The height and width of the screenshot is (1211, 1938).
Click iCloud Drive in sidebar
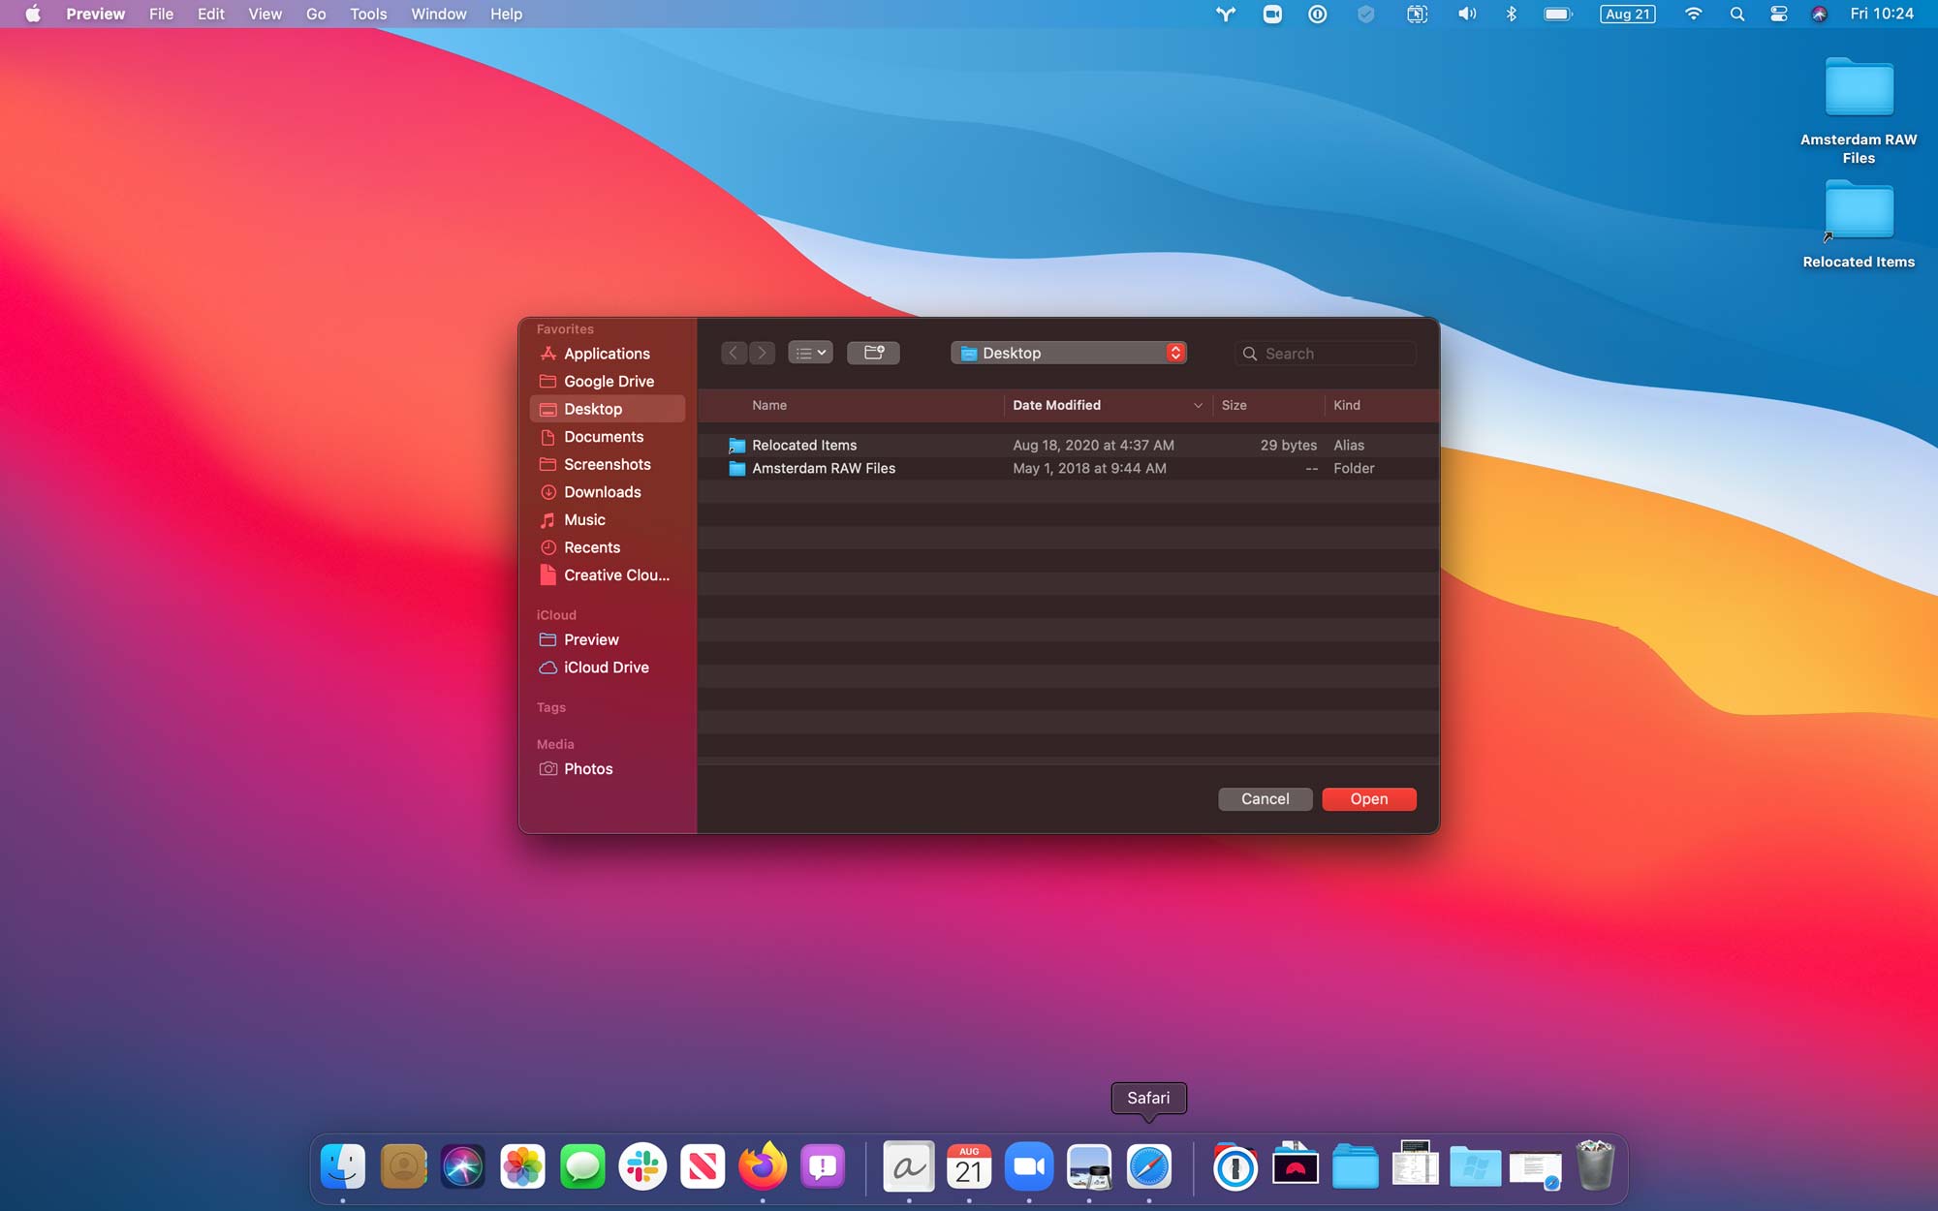pos(606,667)
